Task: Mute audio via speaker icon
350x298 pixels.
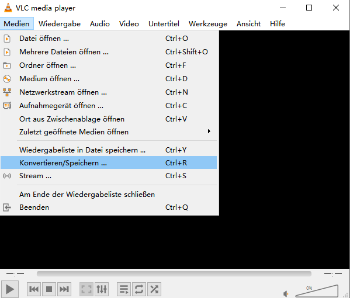Action: point(286,294)
